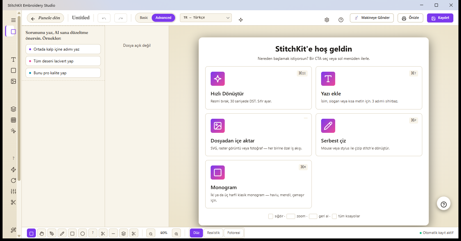Image resolution: width=461 pixels, height=241 pixels.
Task: Open the Dosyadan içe aktar card
Action: click(x=258, y=135)
